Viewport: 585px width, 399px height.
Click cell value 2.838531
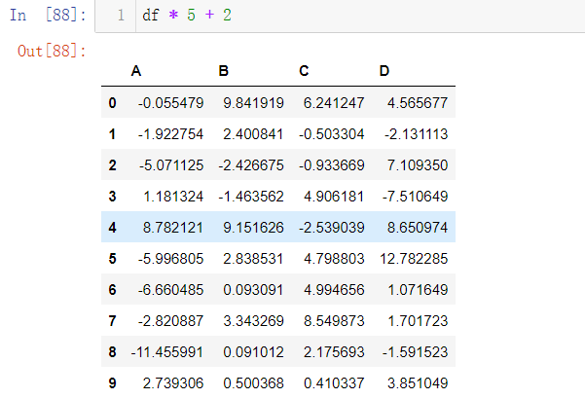tap(254, 259)
